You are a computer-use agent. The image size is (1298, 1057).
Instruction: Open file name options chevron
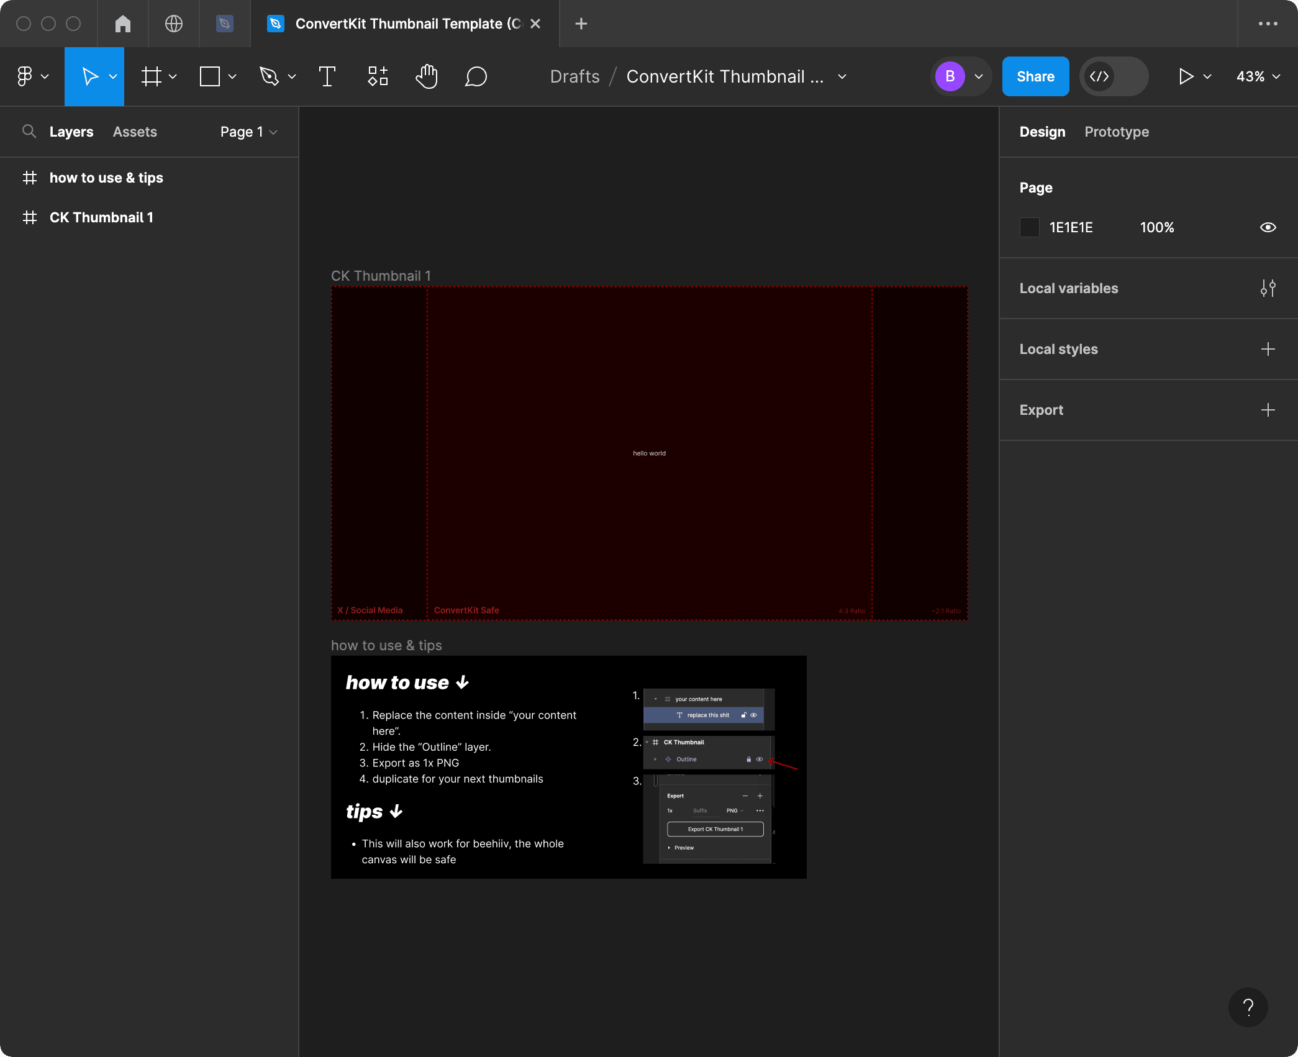[842, 76]
